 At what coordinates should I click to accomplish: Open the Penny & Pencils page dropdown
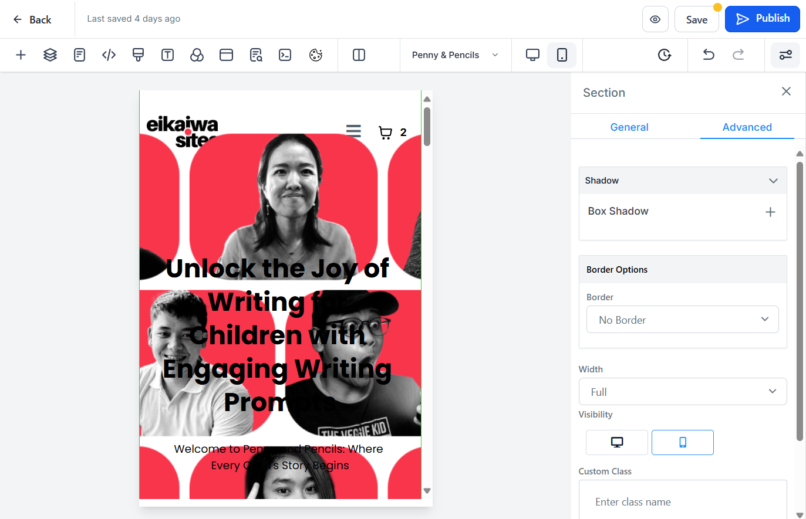[x=456, y=55]
